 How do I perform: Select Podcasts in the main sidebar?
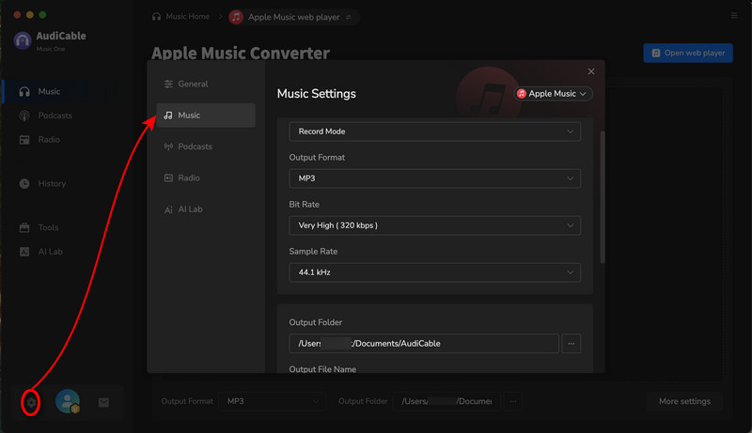[59, 116]
